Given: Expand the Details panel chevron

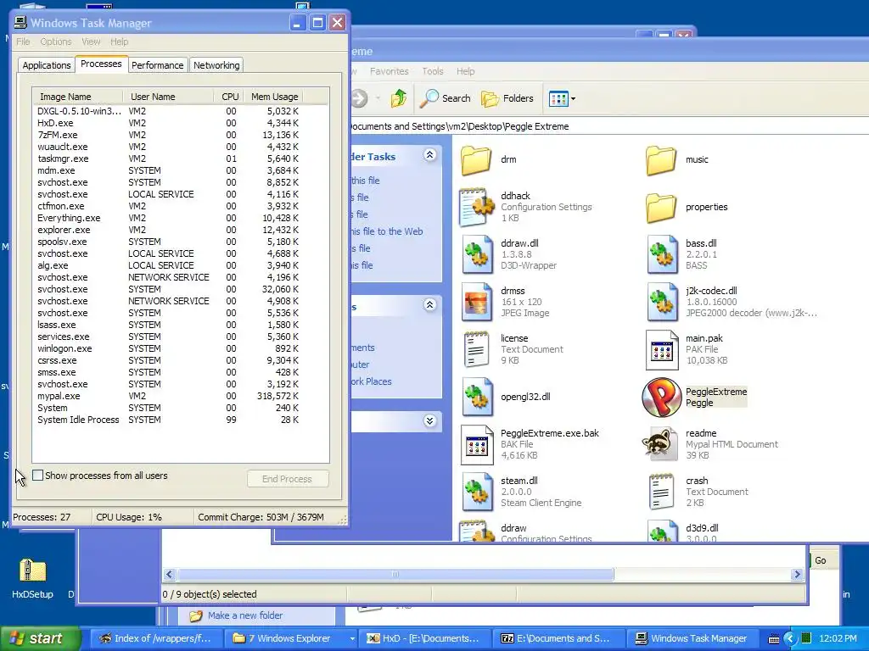Looking at the screenshot, I should [x=429, y=420].
